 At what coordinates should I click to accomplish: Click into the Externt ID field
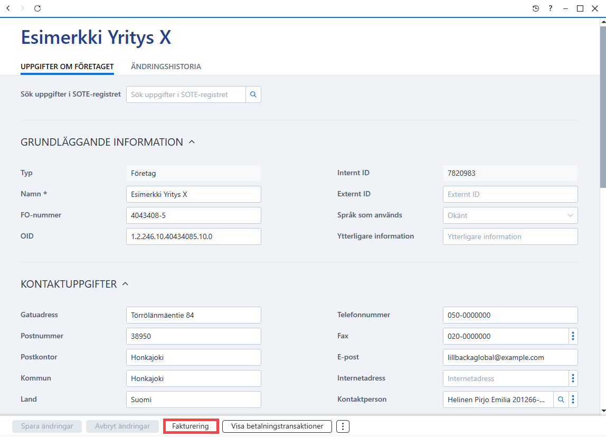point(510,194)
